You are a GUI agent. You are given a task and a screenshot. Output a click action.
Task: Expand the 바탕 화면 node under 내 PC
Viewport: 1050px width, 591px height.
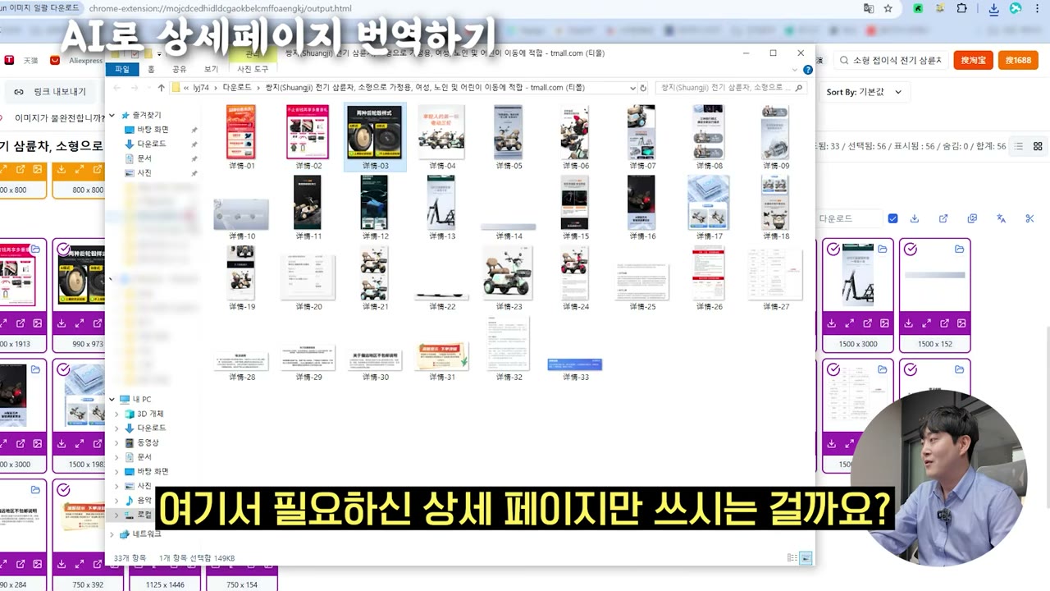pyautogui.click(x=116, y=471)
